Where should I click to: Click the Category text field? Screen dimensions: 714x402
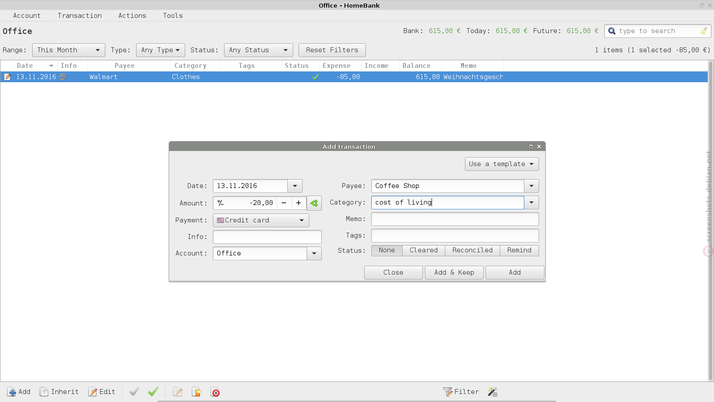tap(448, 202)
